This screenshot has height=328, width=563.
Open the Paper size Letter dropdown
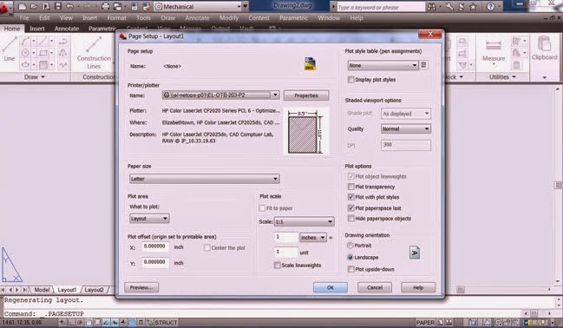point(204,179)
